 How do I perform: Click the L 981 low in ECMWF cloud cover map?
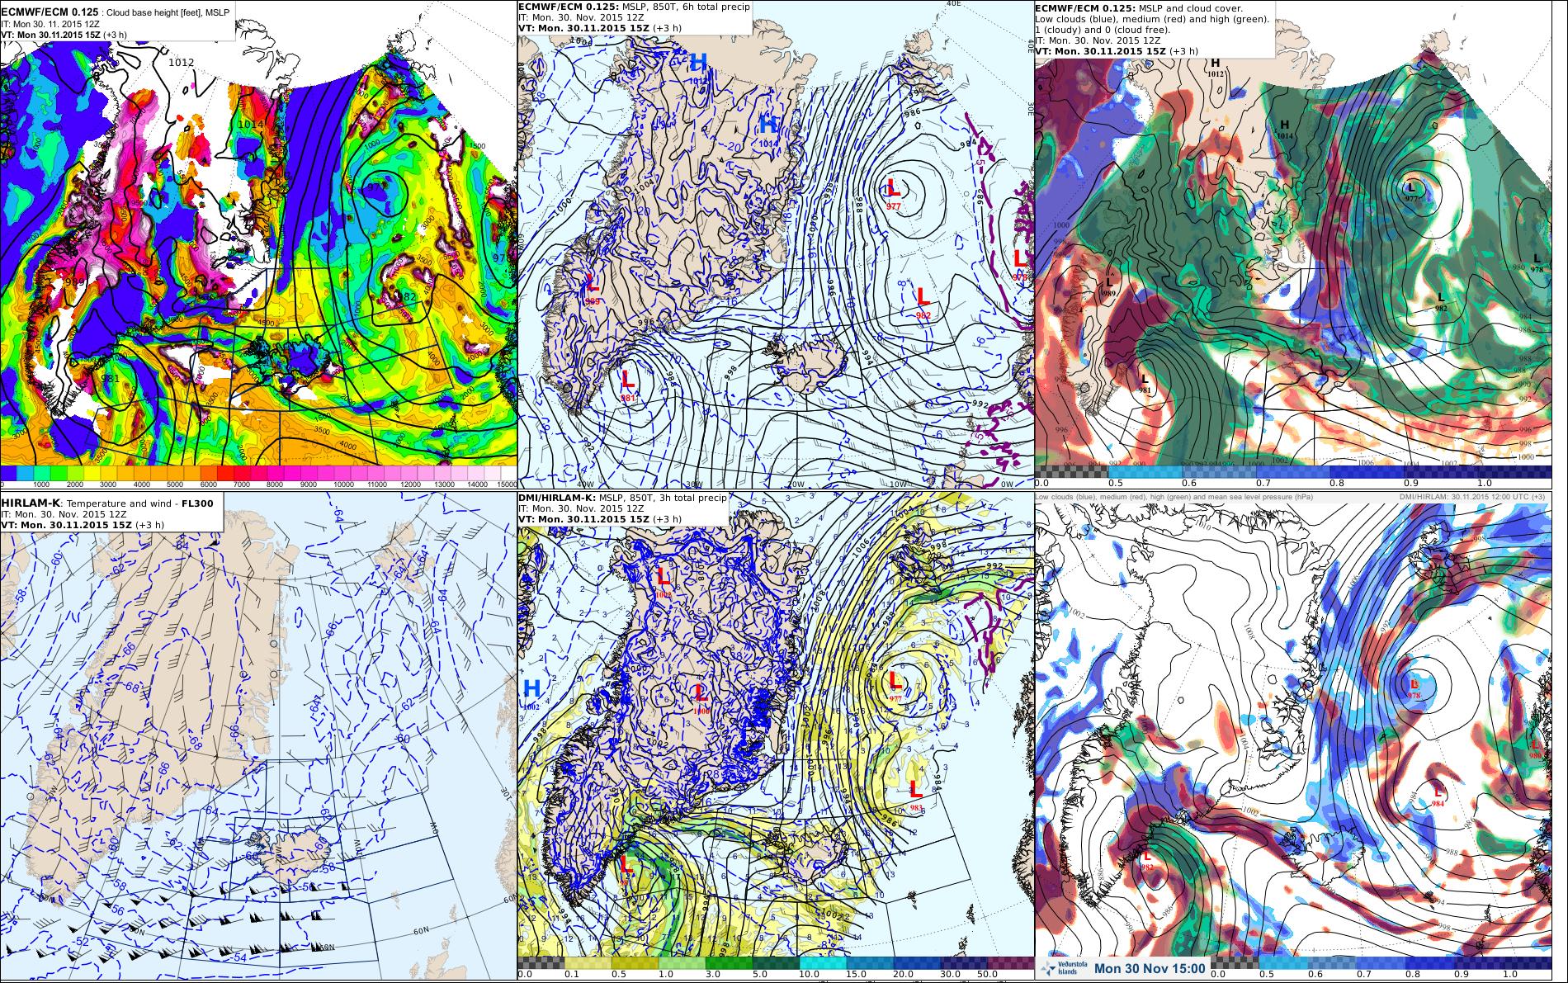tap(1145, 384)
